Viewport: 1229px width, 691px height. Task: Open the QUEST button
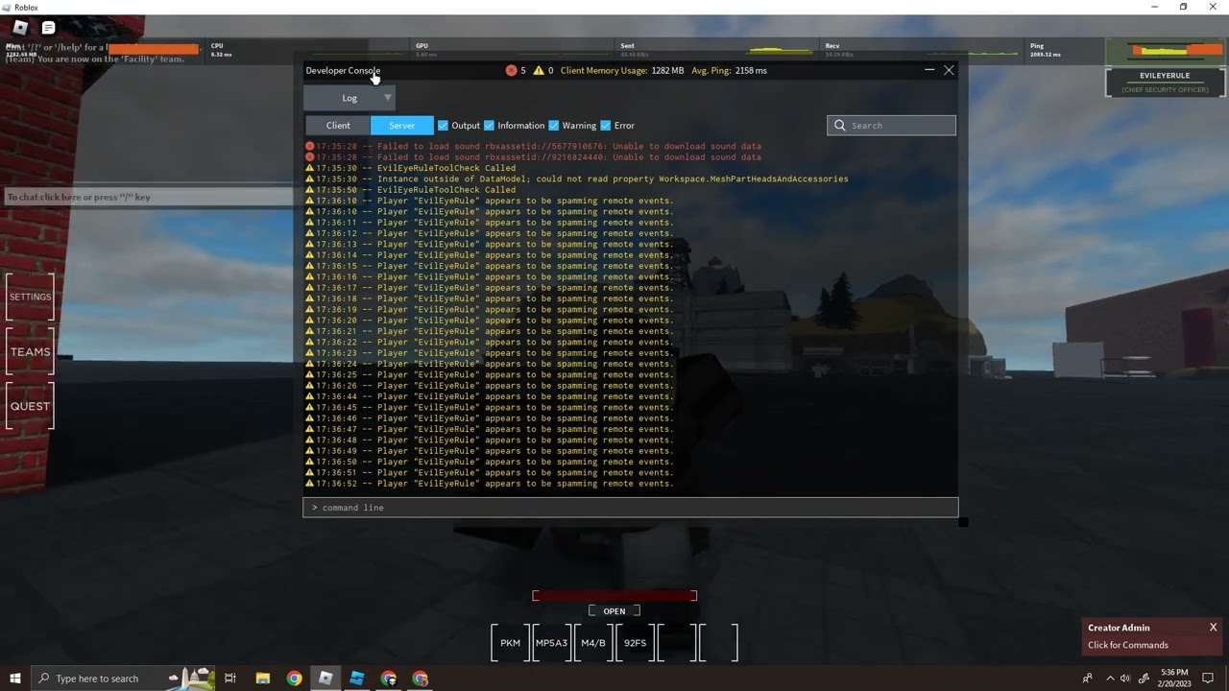coord(30,406)
